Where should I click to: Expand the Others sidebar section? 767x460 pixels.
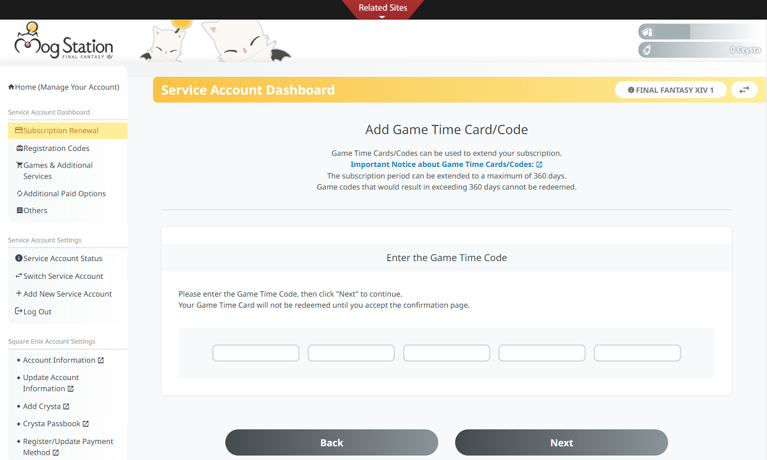[x=35, y=210]
